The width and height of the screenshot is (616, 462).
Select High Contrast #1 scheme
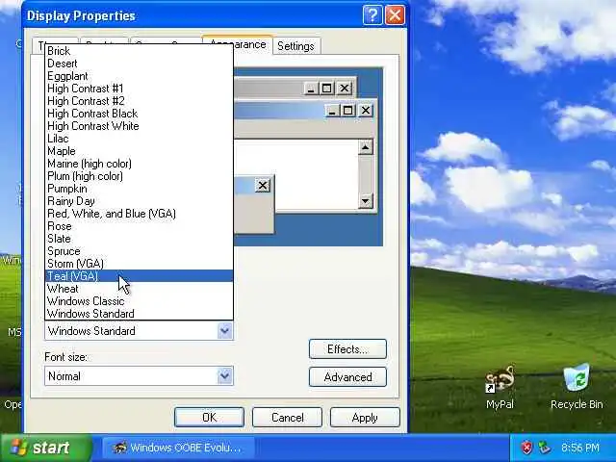coord(139,89)
